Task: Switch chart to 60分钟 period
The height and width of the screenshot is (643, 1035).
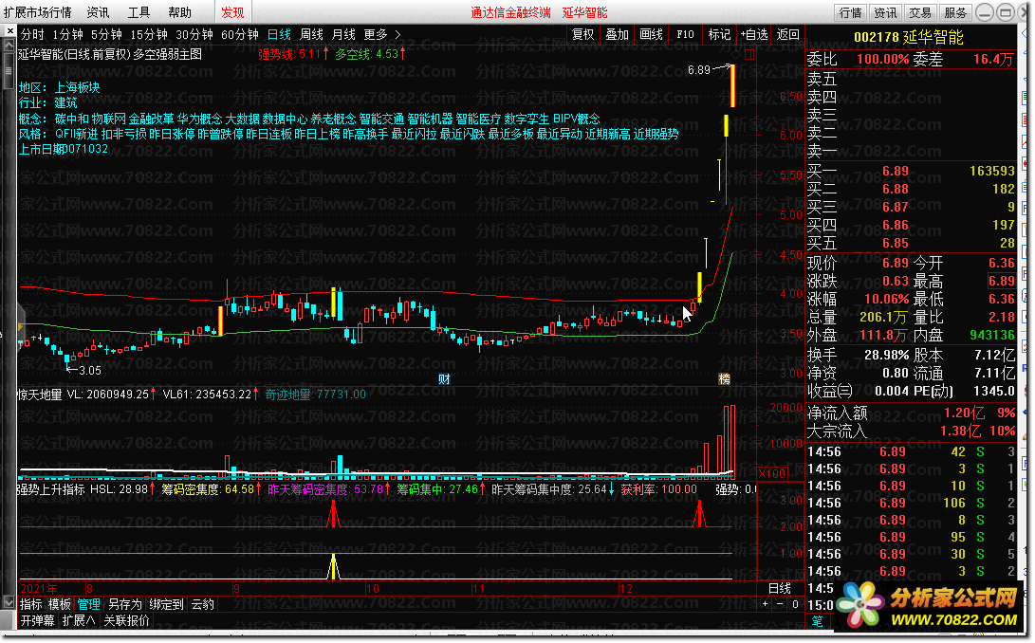Action: click(240, 34)
